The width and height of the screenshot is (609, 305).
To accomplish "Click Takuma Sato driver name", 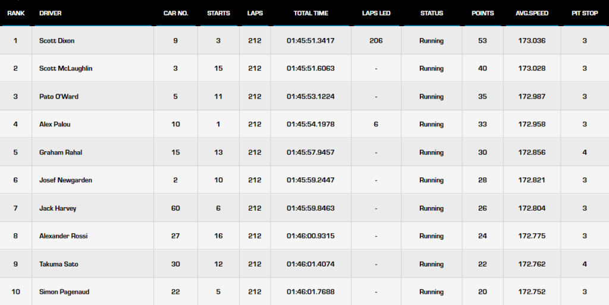I will point(59,264).
